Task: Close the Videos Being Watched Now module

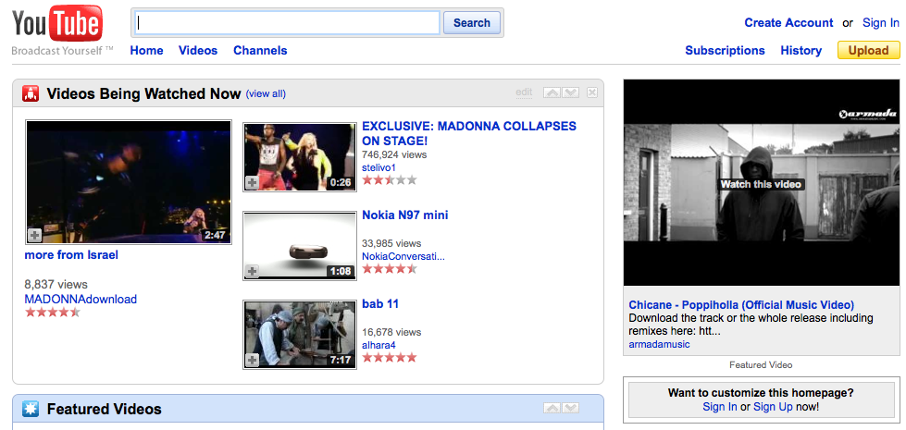Action: click(592, 92)
